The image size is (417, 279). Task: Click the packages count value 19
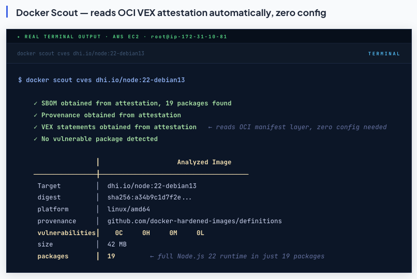(x=111, y=256)
